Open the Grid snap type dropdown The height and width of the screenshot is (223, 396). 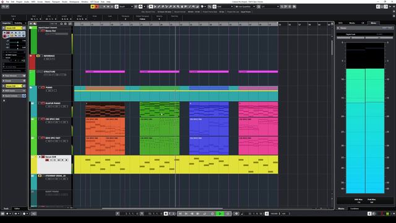pyautogui.click(x=225, y=7)
